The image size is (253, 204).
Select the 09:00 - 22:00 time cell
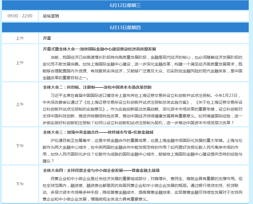tap(20, 16)
